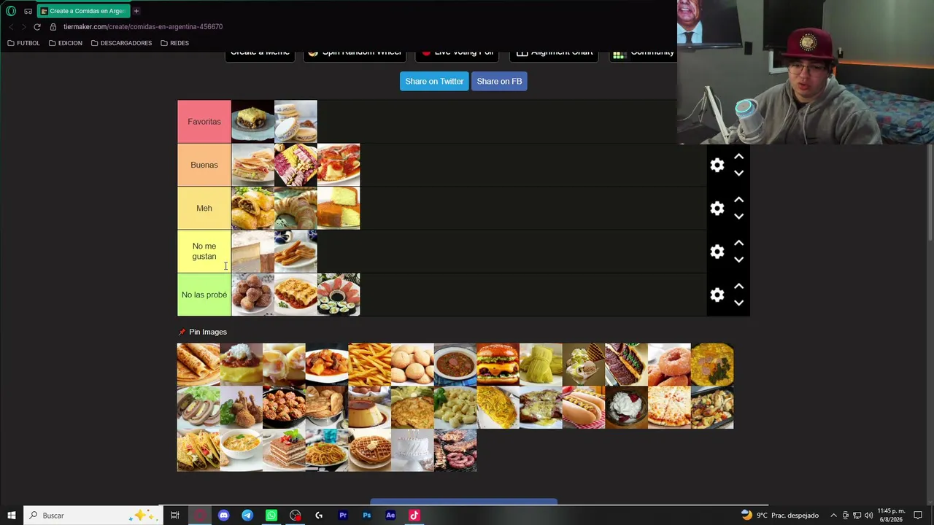
Task: Open the Opera browser menu icon
Action: point(11,11)
